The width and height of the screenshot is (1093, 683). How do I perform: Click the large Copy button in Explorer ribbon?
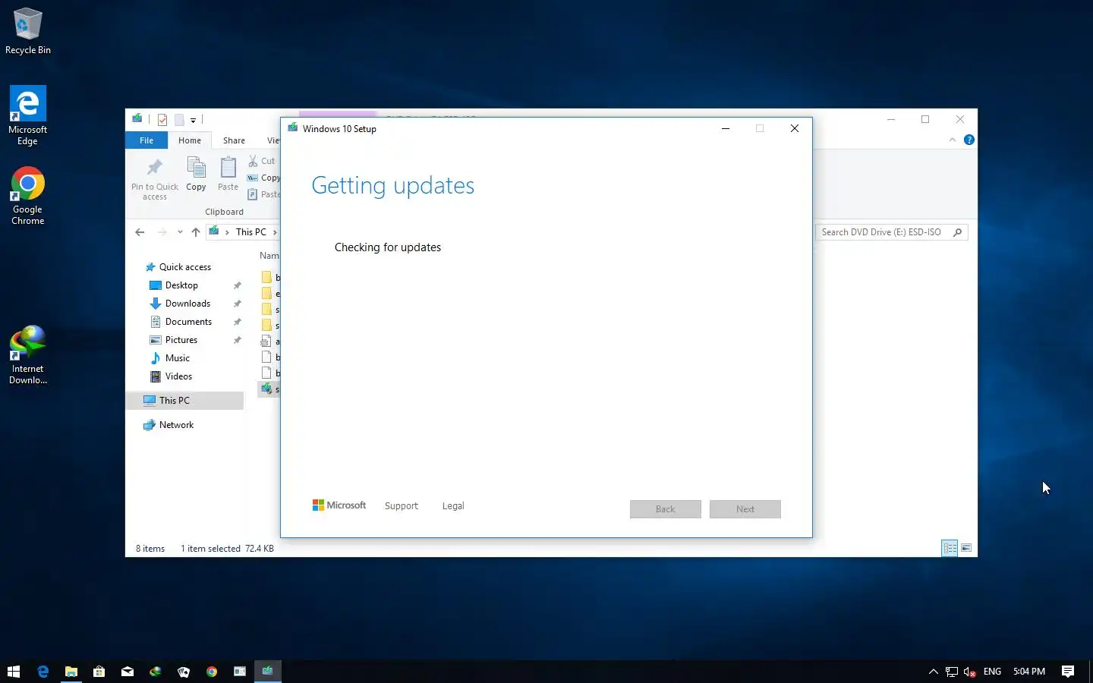(x=196, y=175)
